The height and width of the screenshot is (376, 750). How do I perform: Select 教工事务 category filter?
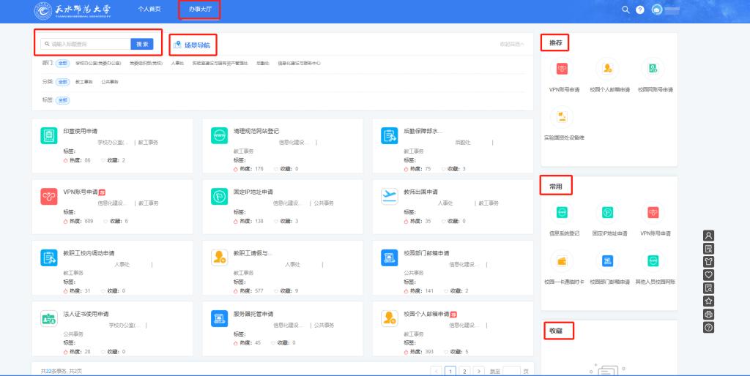pyautogui.click(x=83, y=82)
